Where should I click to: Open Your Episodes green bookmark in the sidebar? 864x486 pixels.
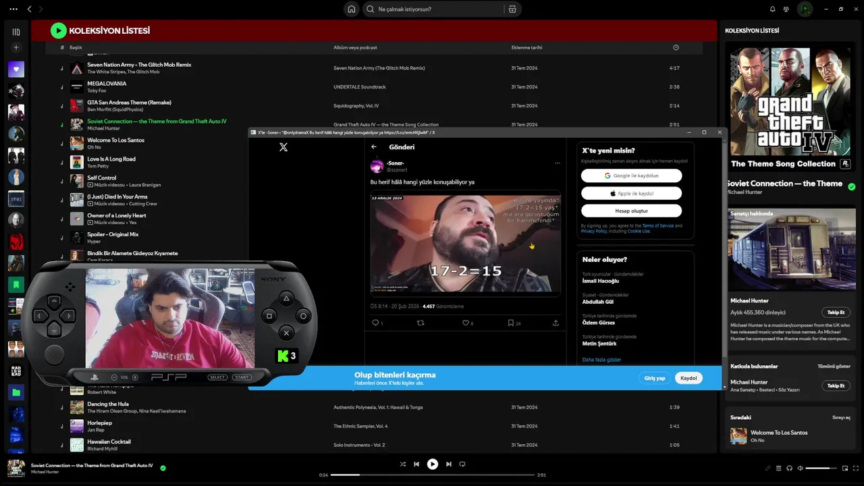[x=16, y=284]
